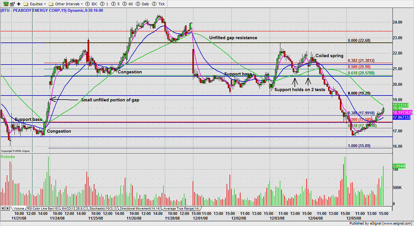Select the 'Coiled spring' annotation
This screenshot has width=414, height=226.
330,56
